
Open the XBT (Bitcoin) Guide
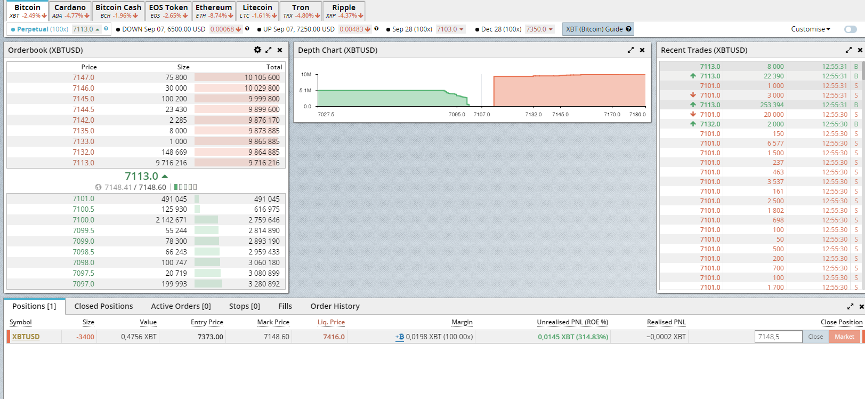tap(599, 29)
